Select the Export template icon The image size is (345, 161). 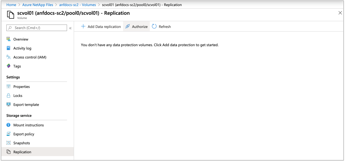click(9, 105)
